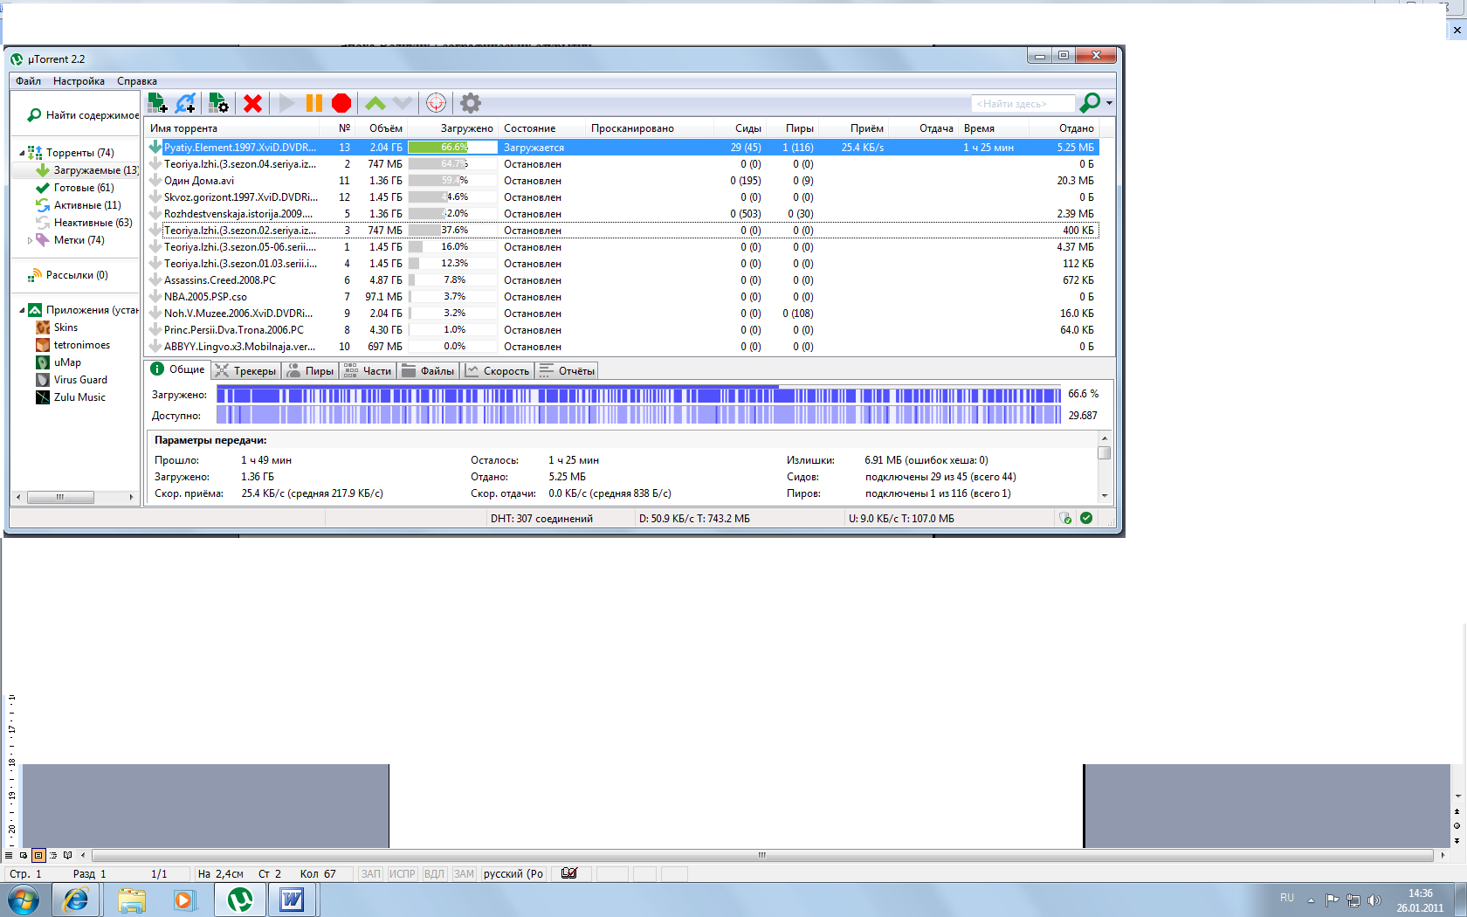
Task: Click the DHT: 307 соединений status
Action: [x=541, y=519]
